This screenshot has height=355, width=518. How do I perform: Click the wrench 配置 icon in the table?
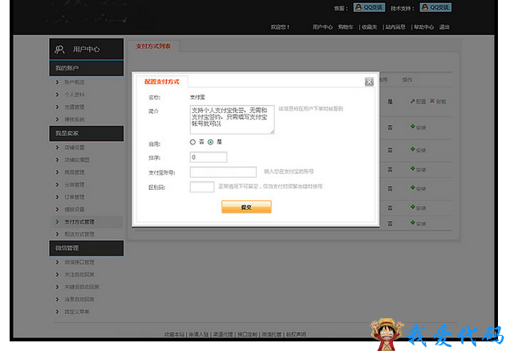point(413,101)
